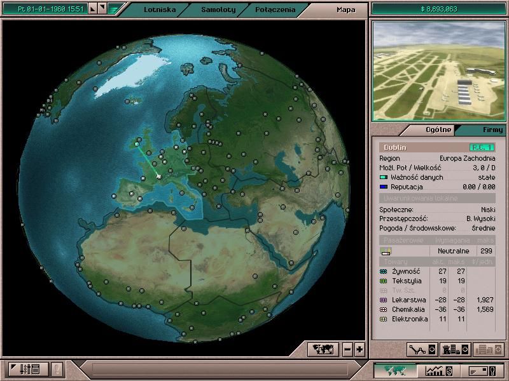Click the add airport building icon

pyautogui.click(x=455, y=349)
